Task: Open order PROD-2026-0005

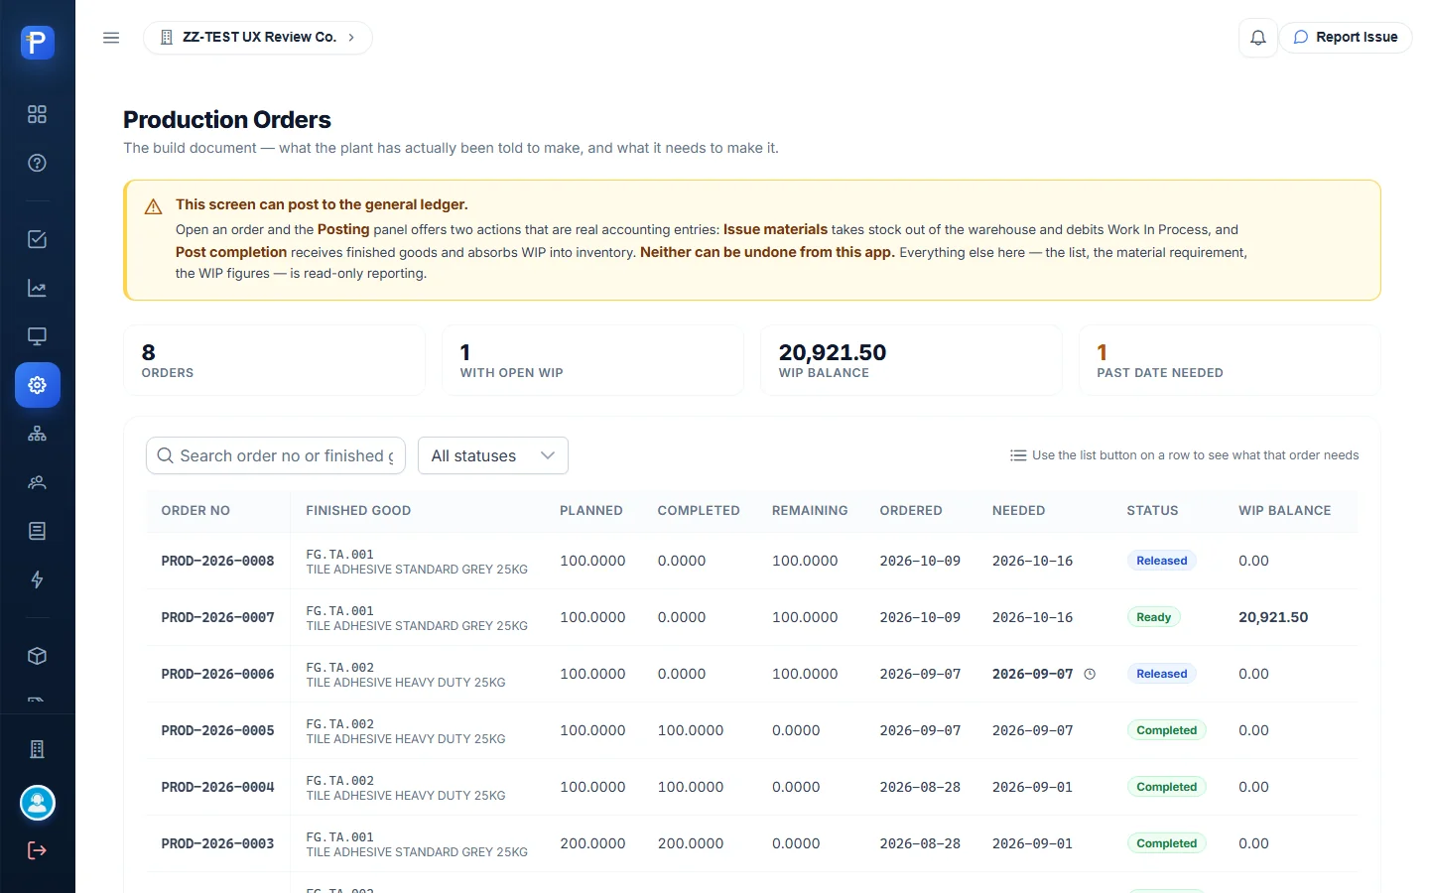Action: [x=217, y=730]
